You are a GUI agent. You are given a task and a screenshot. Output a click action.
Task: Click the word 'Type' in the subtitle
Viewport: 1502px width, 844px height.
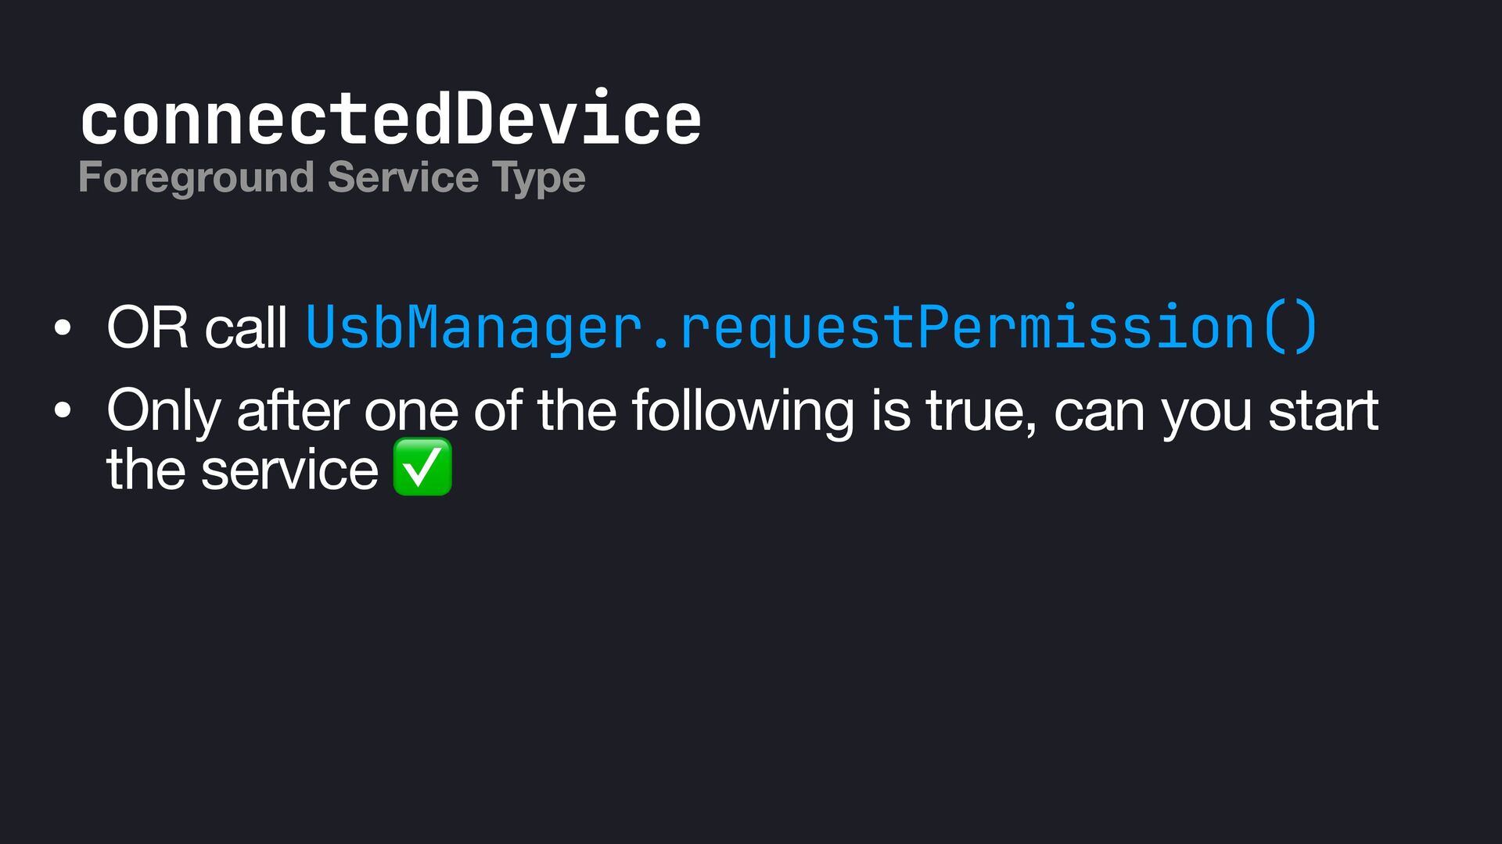(538, 178)
